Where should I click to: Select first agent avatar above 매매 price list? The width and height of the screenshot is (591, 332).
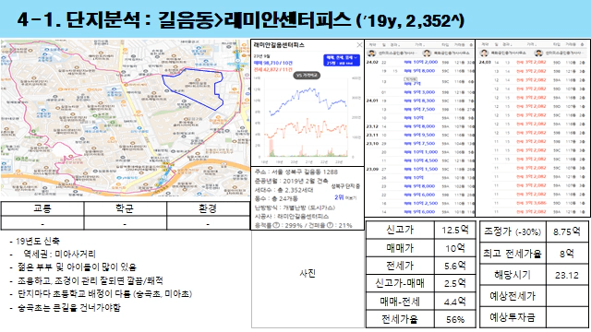371,53
